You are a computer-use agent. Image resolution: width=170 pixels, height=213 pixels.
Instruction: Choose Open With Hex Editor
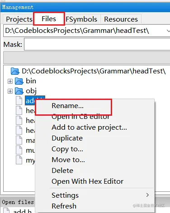[87, 181]
